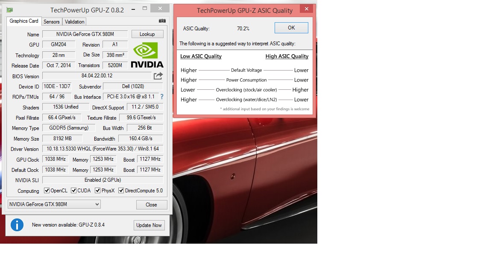This screenshot has height=277, width=492.
Task: Minimize the GPU-Z main window
Action: [x=133, y=9]
